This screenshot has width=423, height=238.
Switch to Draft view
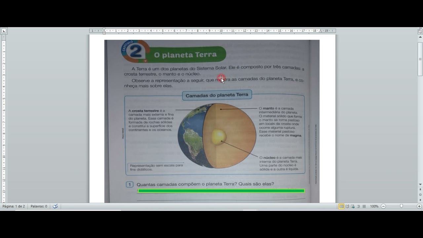[x=364, y=206]
